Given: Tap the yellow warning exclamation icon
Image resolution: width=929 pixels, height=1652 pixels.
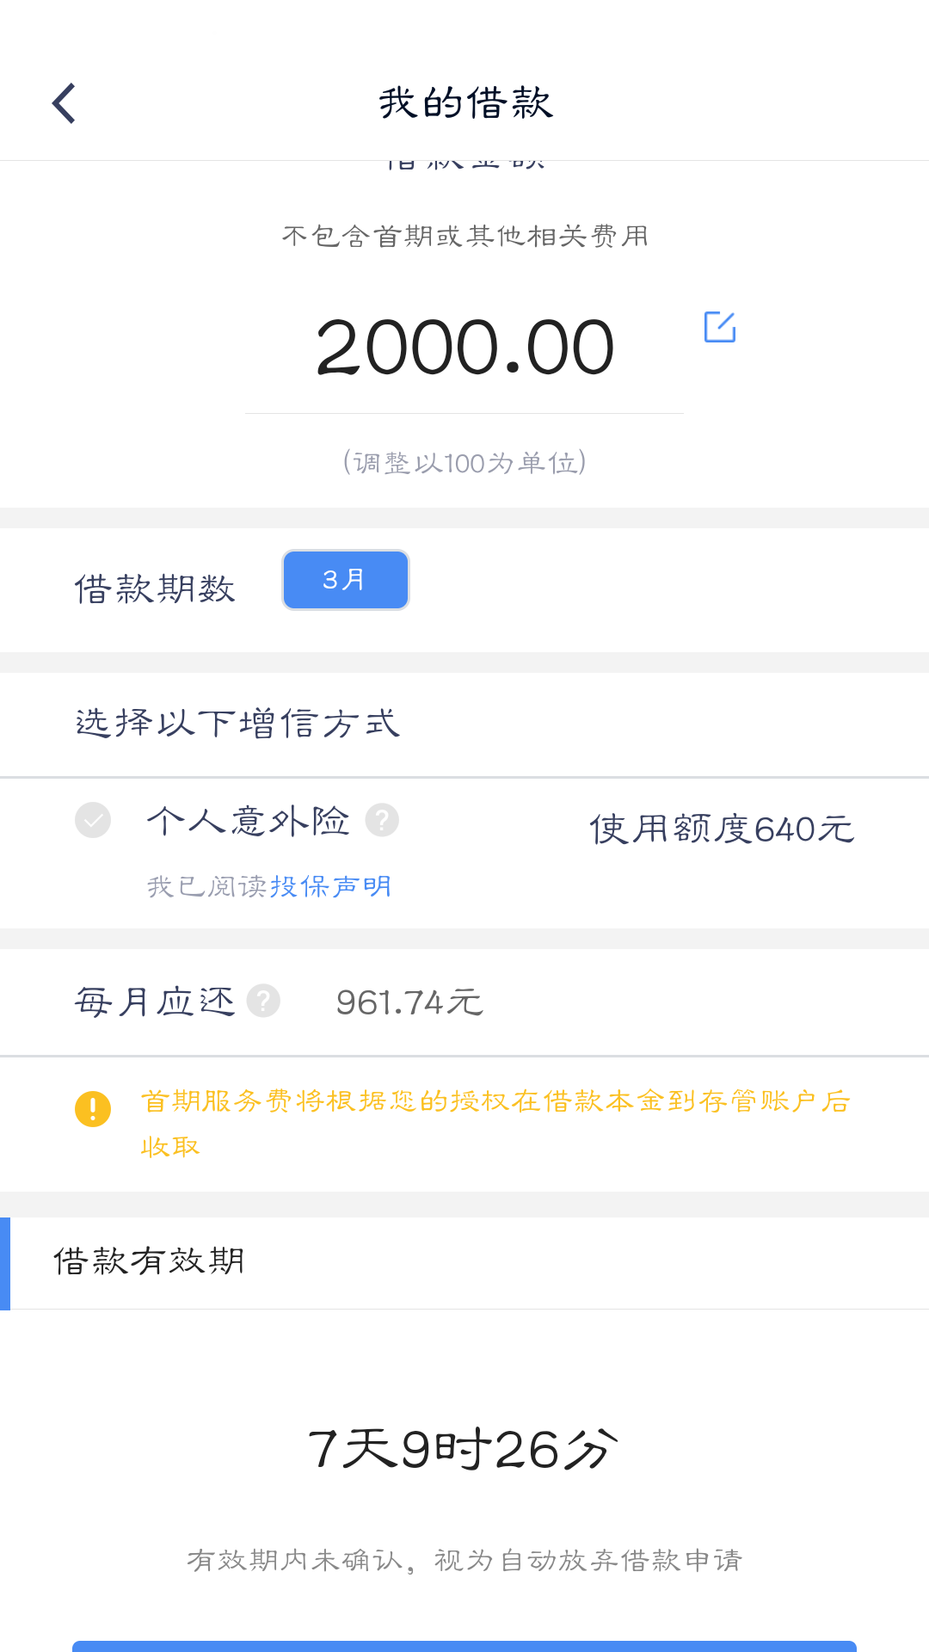Looking at the screenshot, I should pos(93,1108).
